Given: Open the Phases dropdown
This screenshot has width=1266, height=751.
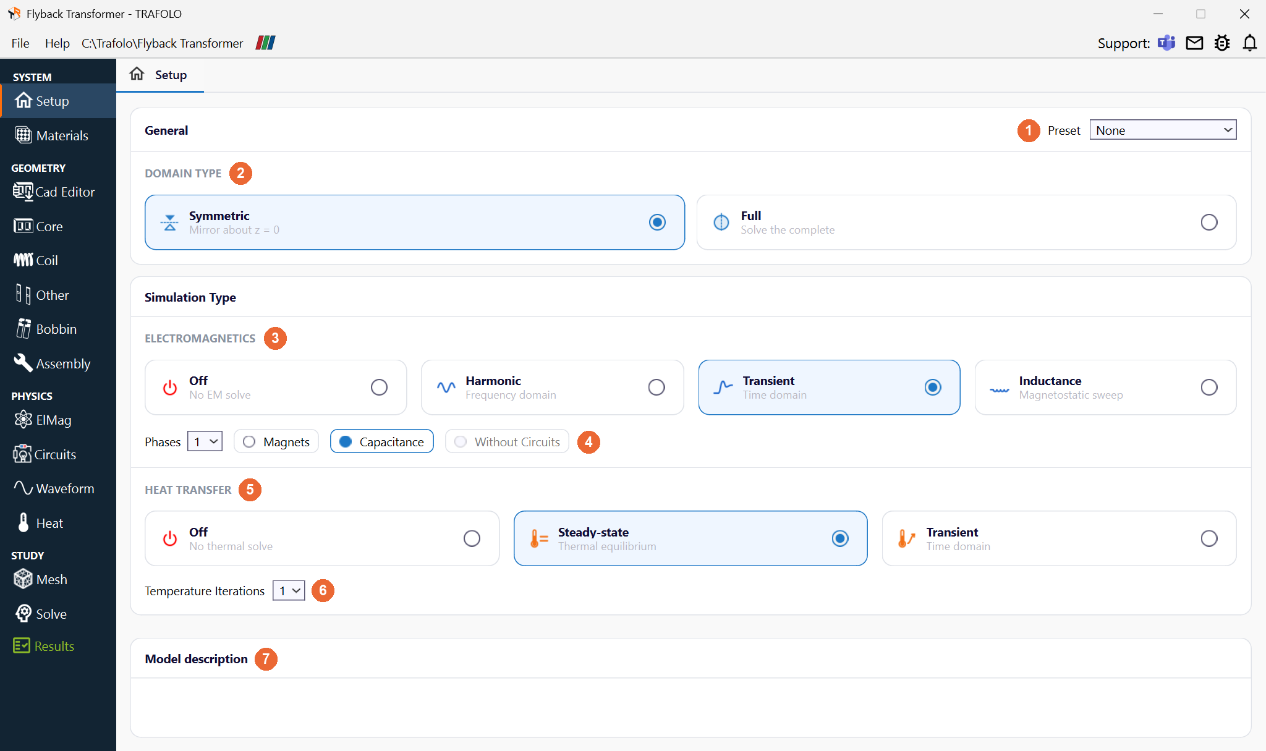Looking at the screenshot, I should (x=205, y=442).
